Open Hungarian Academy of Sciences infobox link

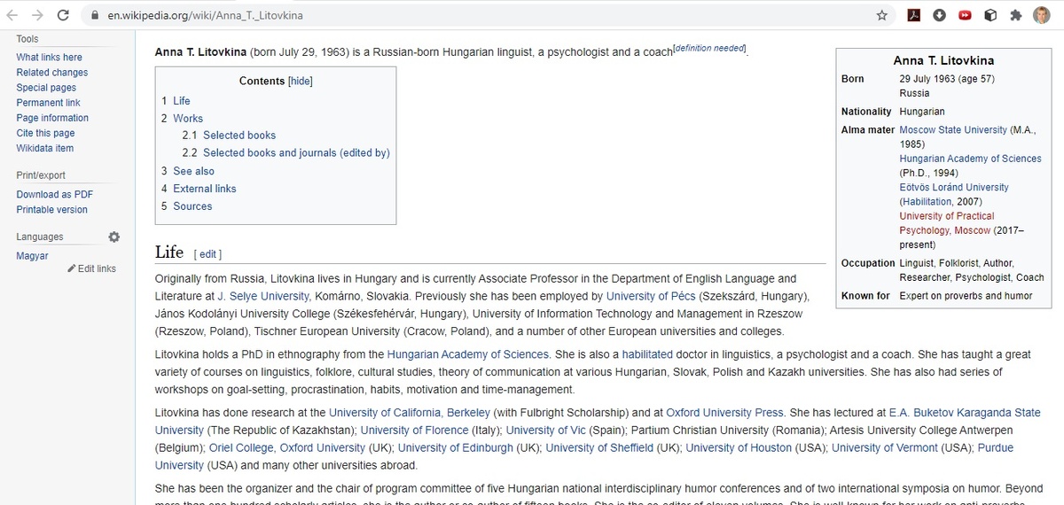pos(970,159)
